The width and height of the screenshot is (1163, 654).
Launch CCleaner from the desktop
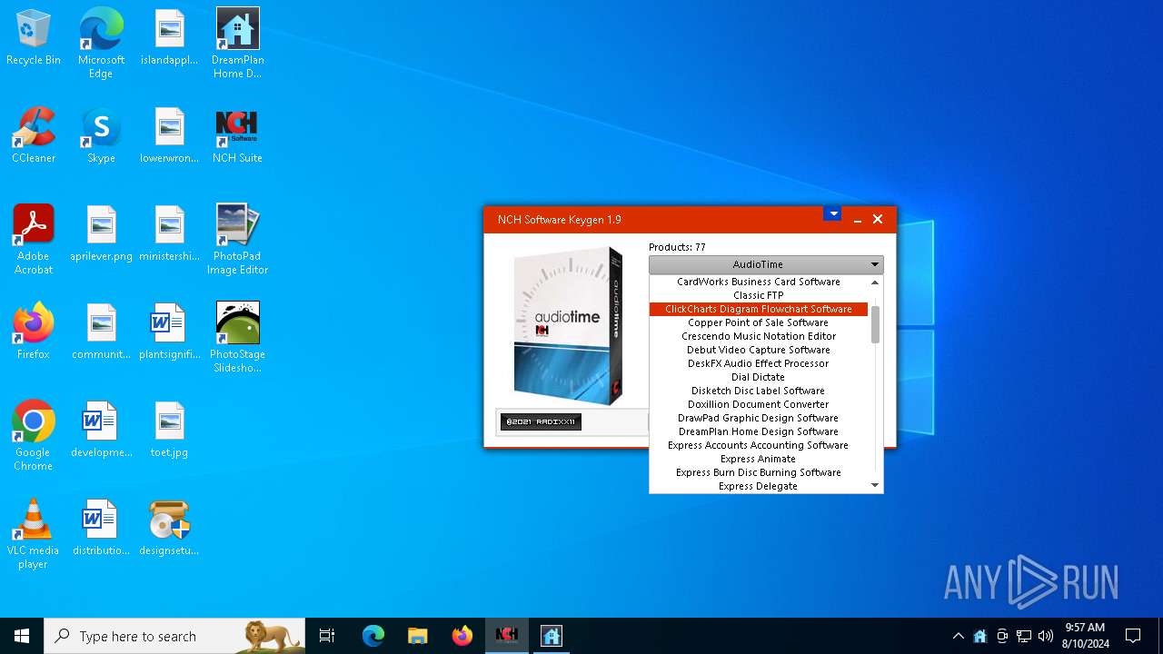point(34,136)
